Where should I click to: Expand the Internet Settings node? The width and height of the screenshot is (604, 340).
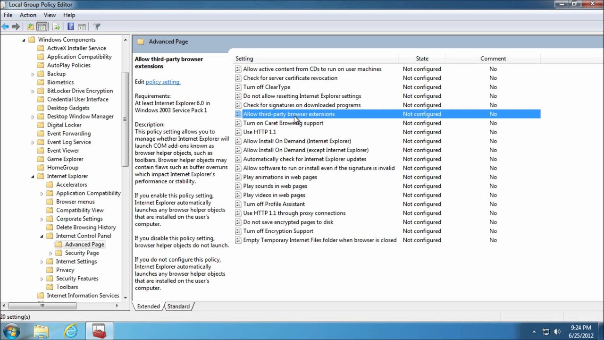42,262
